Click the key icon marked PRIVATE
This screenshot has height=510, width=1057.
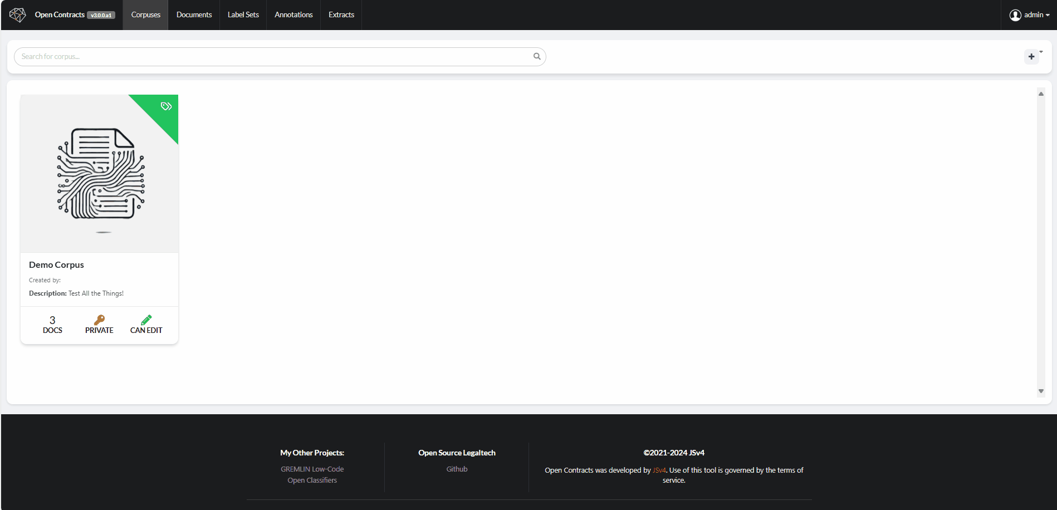pos(99,320)
